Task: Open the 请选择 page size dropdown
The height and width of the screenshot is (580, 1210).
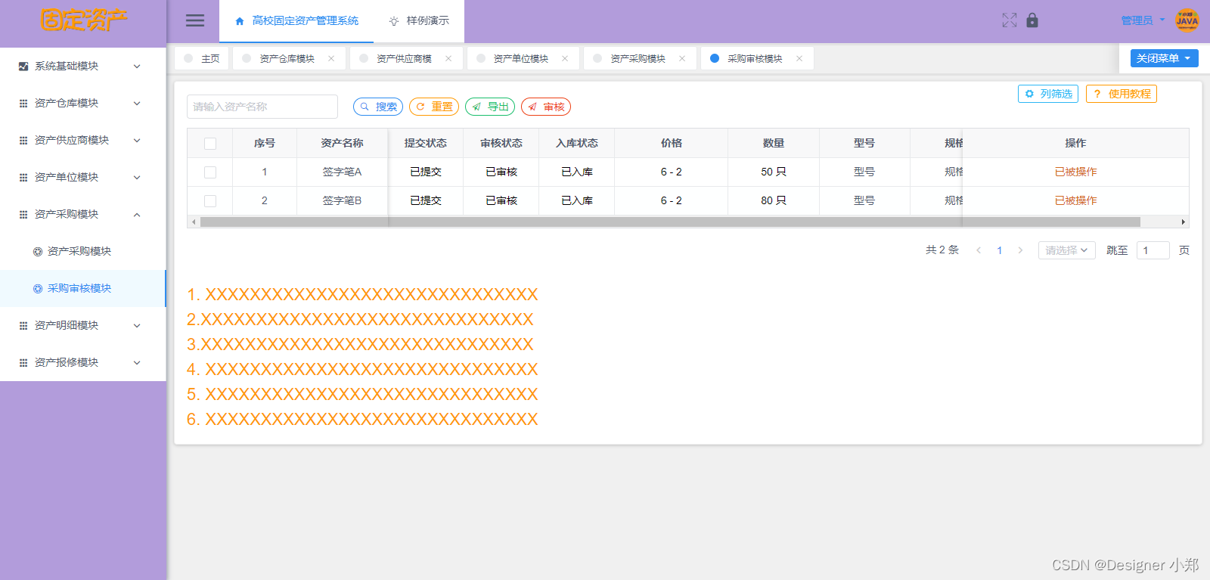Action: pos(1067,250)
